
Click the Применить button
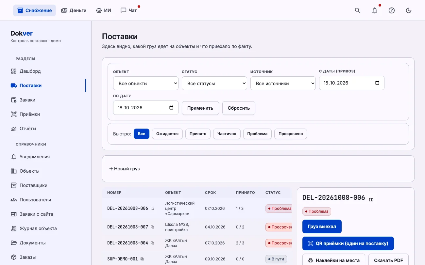point(200,108)
